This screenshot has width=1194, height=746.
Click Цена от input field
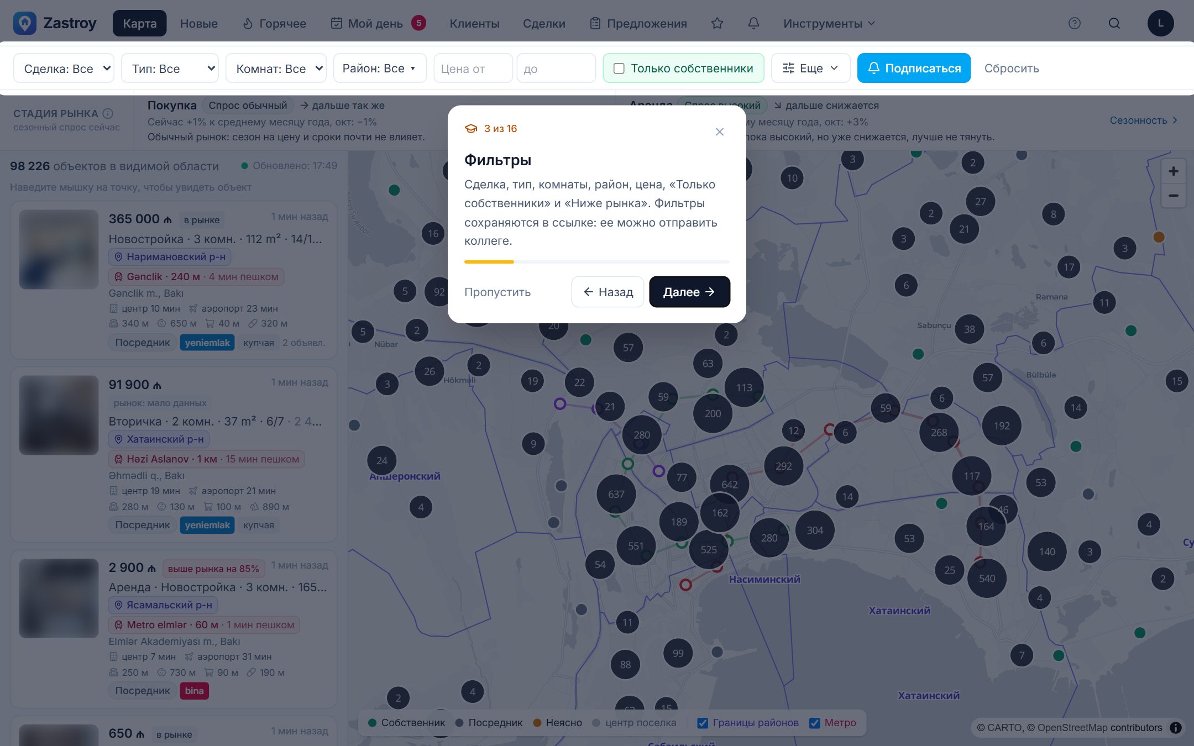coord(473,69)
